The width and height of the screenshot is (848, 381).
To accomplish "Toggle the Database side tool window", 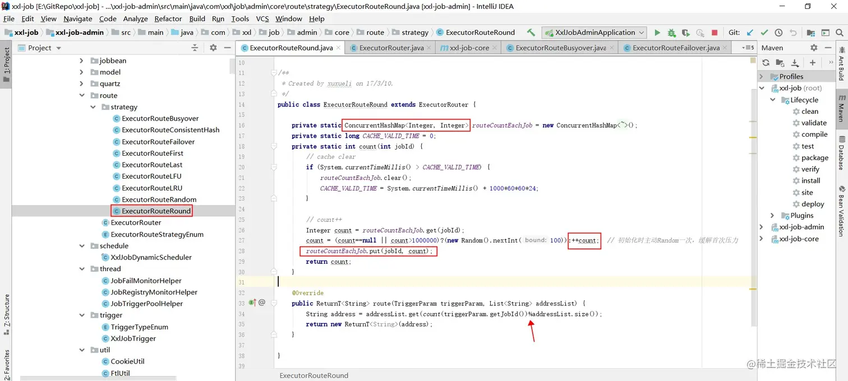I will [x=841, y=152].
